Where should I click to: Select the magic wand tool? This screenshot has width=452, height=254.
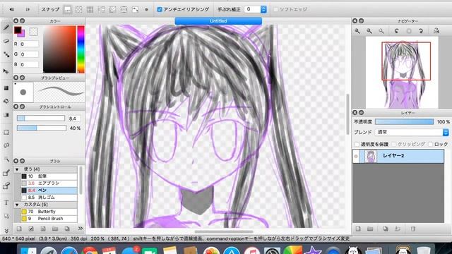[x=6, y=159]
